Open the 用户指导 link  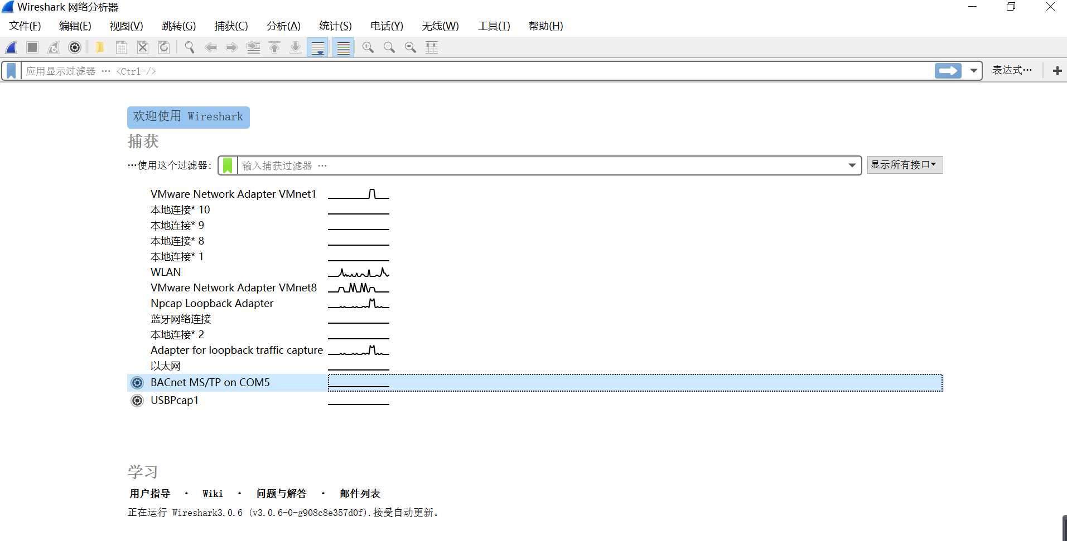click(x=150, y=494)
